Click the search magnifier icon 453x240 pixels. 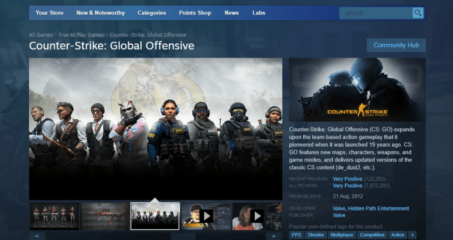[x=418, y=13]
